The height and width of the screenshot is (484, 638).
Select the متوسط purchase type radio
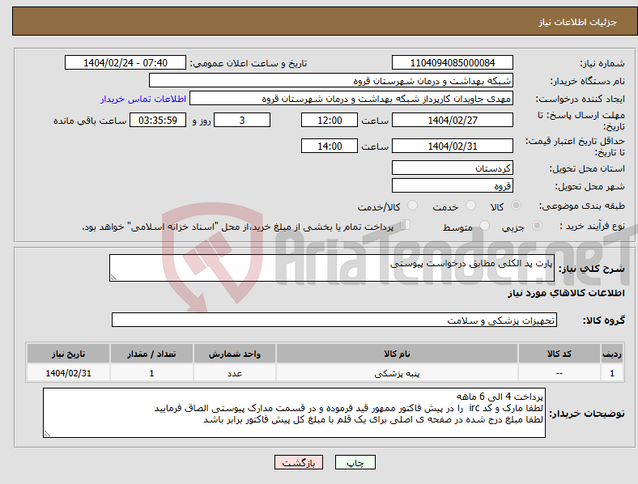pos(485,225)
